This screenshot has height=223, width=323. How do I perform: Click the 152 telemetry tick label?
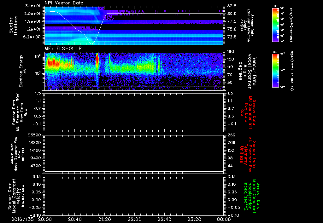pos(231,150)
